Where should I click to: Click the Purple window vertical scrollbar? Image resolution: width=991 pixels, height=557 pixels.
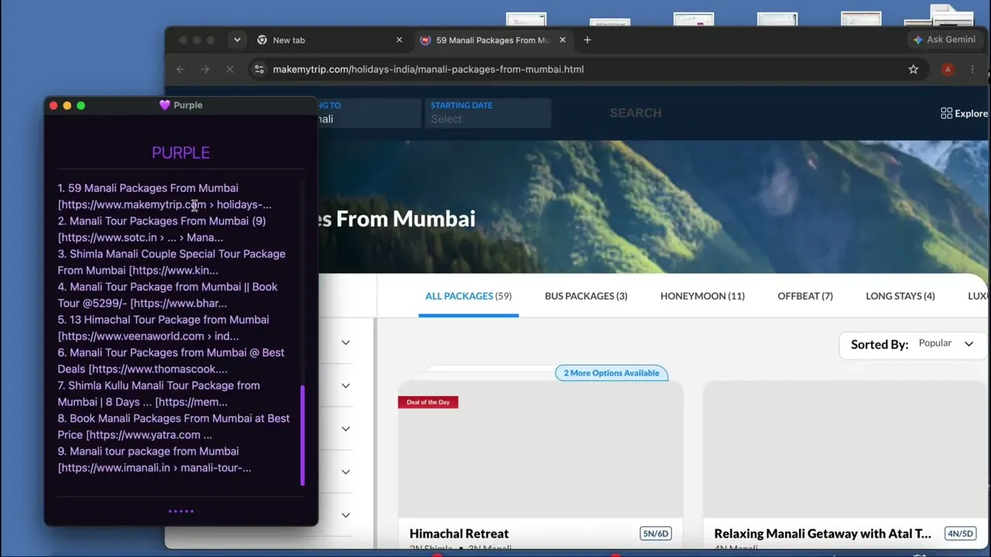(x=303, y=435)
